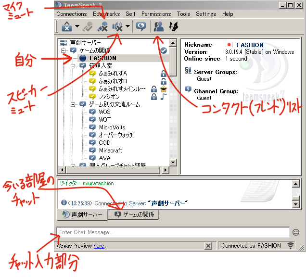The image size is (306, 277).
Task: Toggle the Away status toolbar icon
Action: [x=88, y=26]
